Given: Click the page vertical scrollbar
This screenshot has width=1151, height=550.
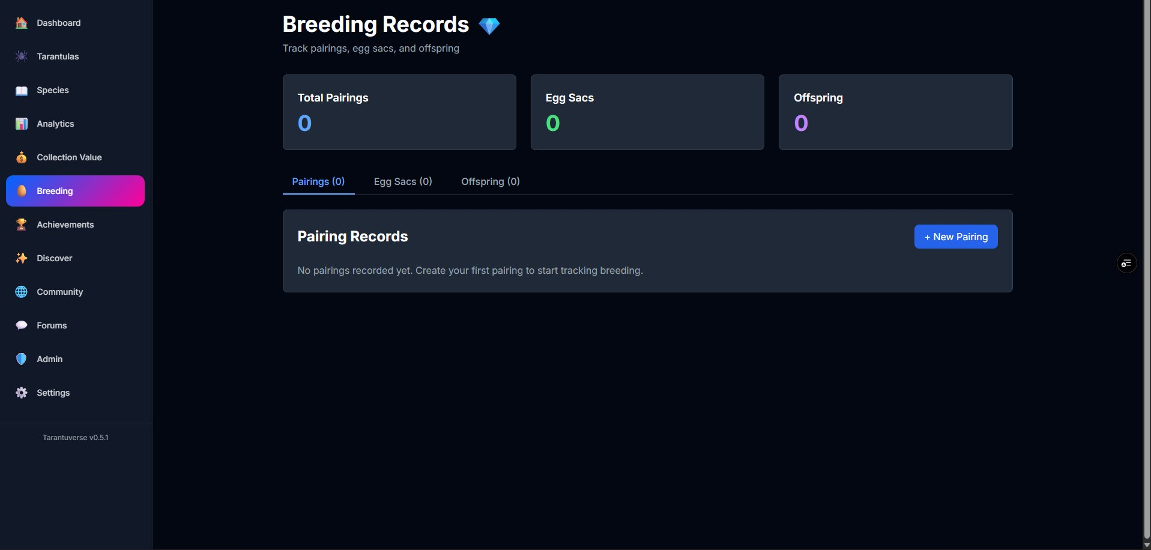Looking at the screenshot, I should click(1146, 270).
